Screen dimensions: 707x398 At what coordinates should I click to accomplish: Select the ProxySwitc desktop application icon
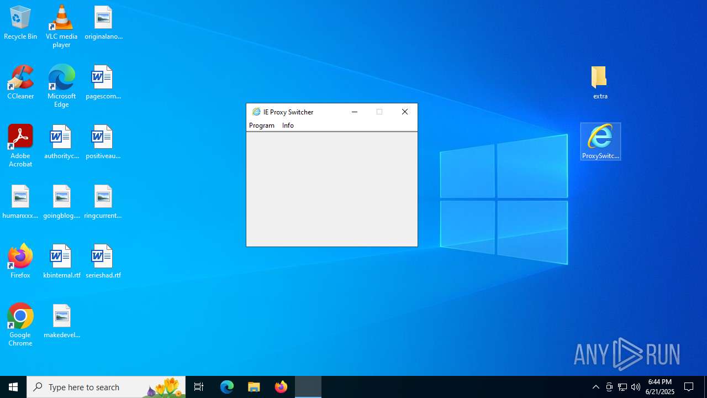pyautogui.click(x=600, y=142)
